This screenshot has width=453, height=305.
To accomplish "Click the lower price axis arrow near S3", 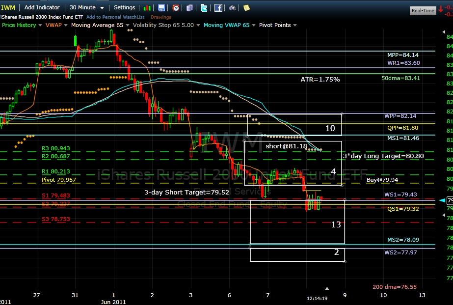I will pos(444,215).
